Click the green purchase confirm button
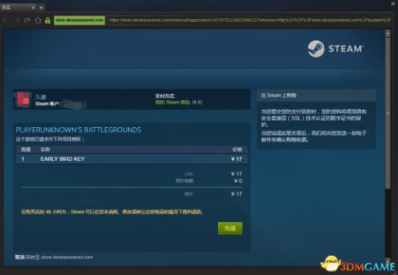398x275 pixels. 230,228
